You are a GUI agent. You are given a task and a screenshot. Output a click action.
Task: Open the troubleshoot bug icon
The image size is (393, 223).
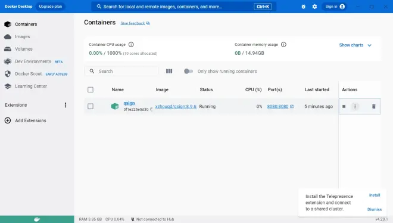point(303,7)
